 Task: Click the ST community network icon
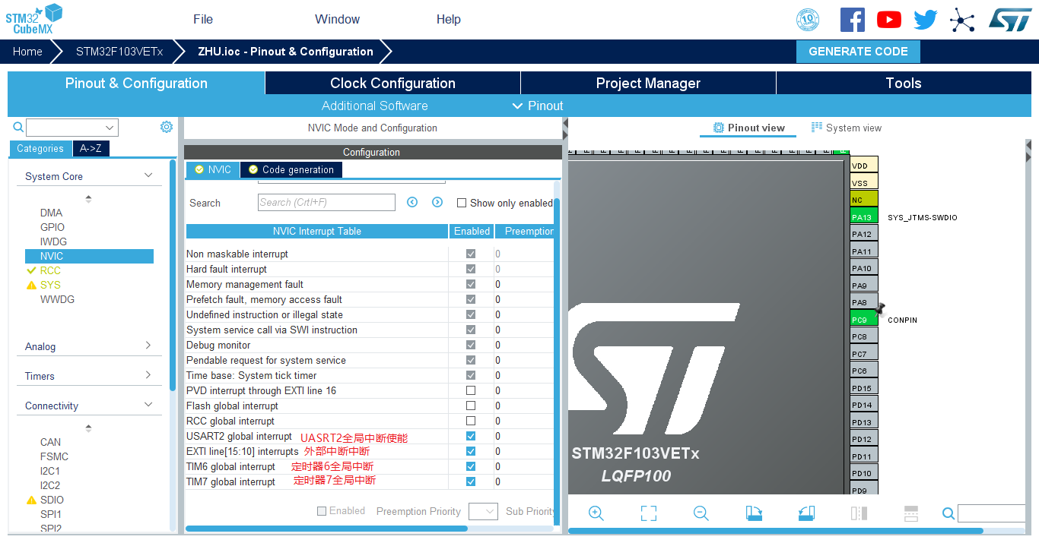coord(962,20)
